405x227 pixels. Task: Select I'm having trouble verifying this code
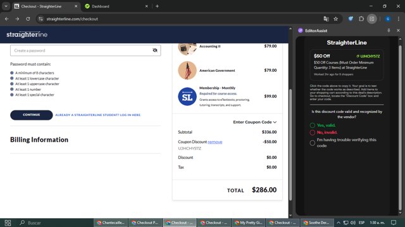pos(312,143)
